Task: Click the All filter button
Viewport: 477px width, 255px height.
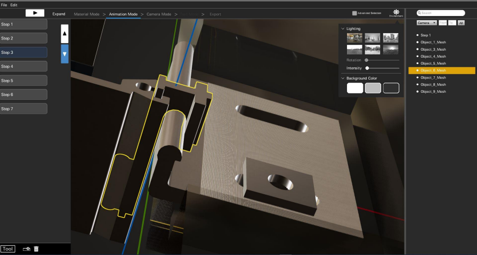Action: (461, 23)
